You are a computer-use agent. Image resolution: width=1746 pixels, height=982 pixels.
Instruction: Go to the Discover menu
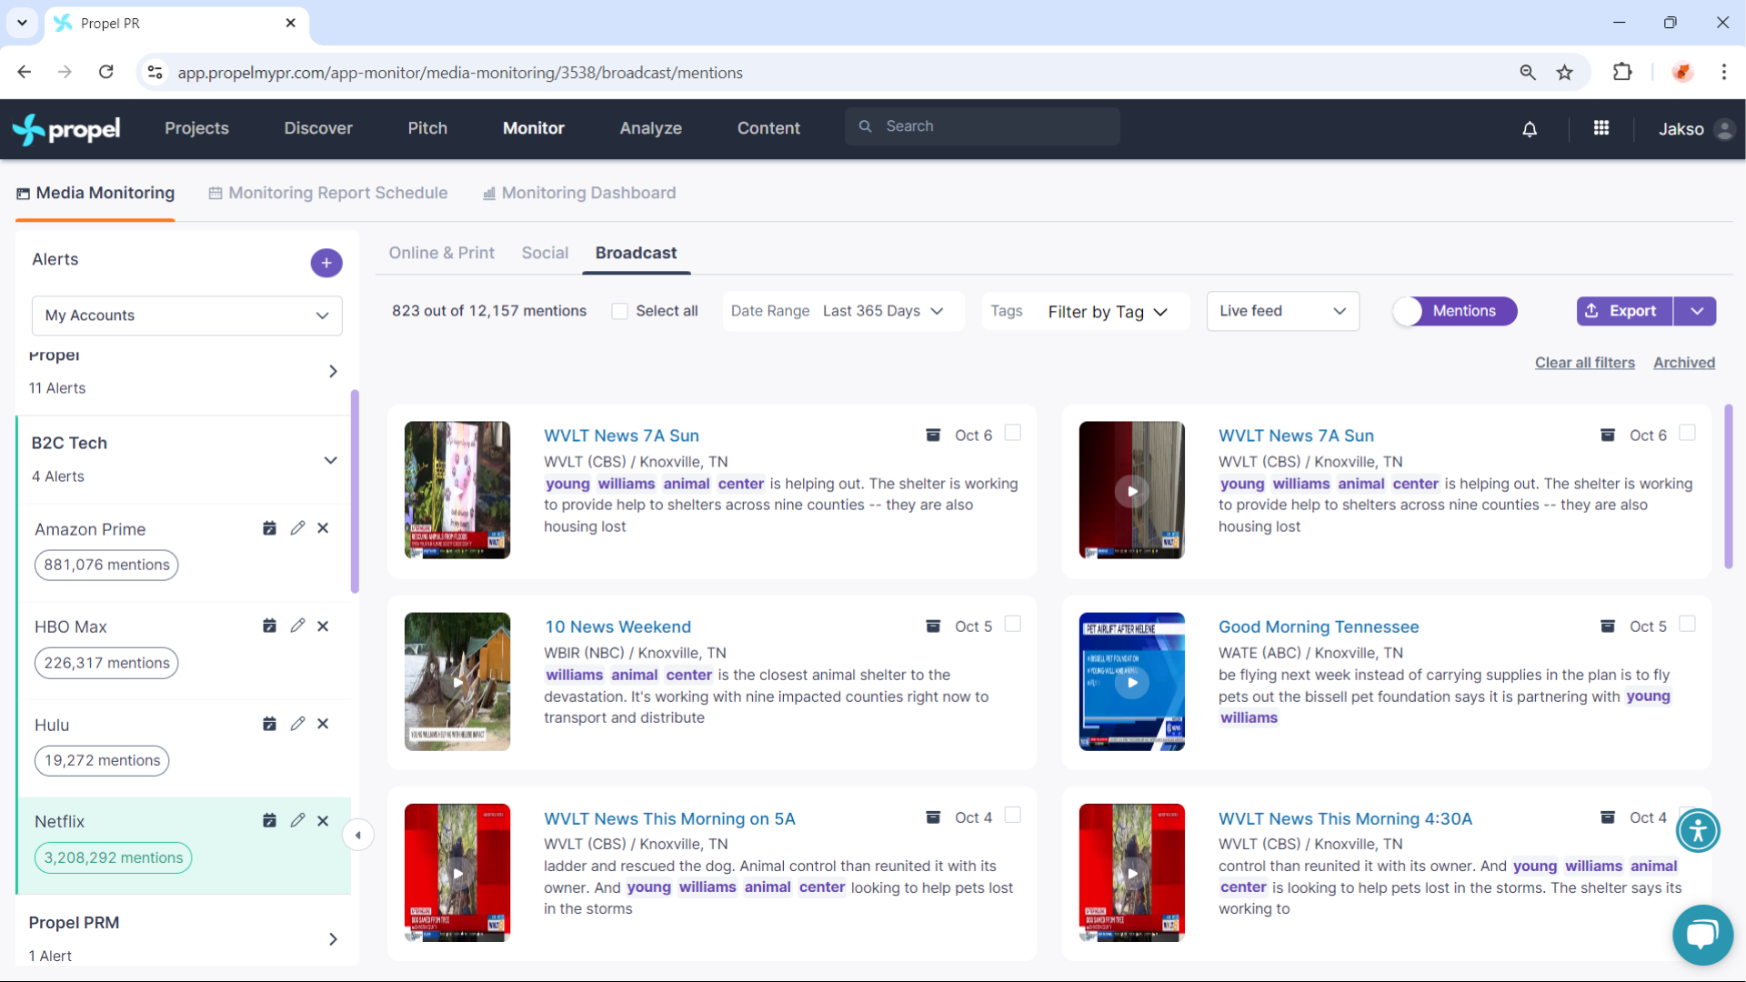[x=318, y=128]
